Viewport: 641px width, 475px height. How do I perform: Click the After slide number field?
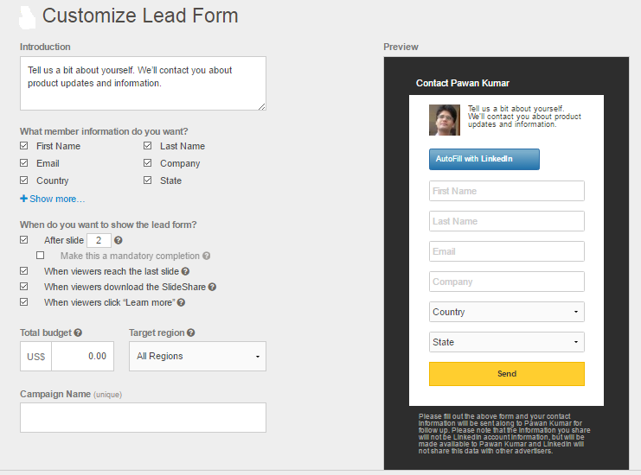point(99,240)
